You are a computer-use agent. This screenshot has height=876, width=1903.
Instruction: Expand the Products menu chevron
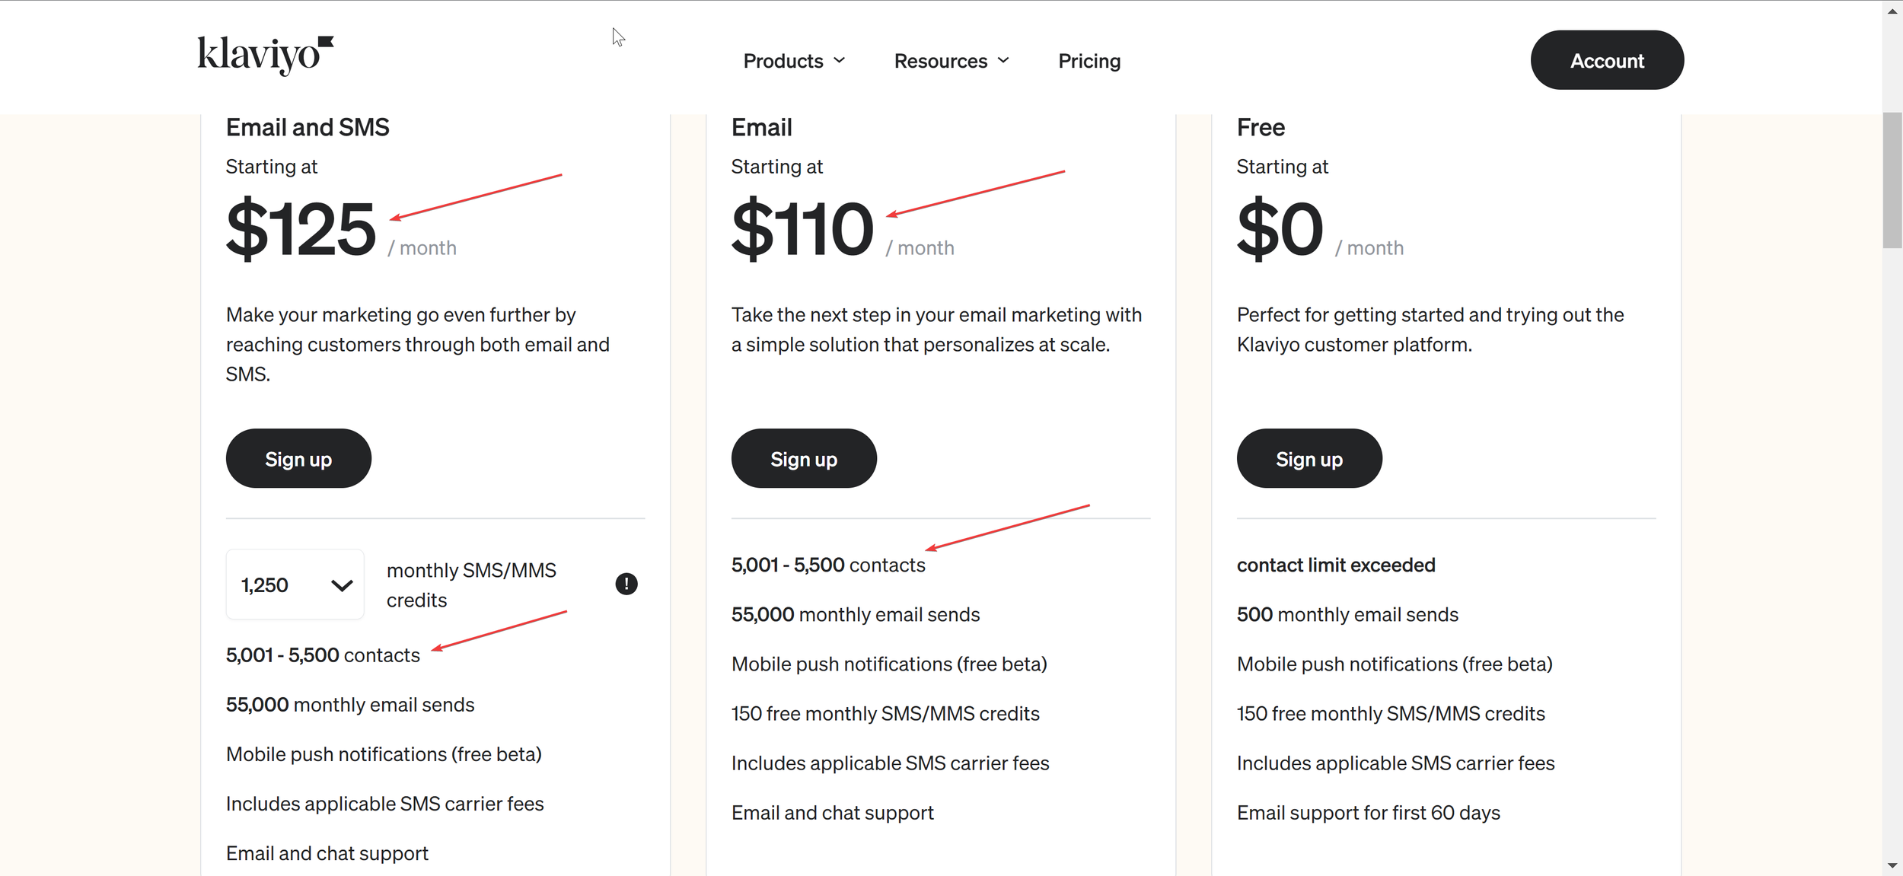[840, 60]
